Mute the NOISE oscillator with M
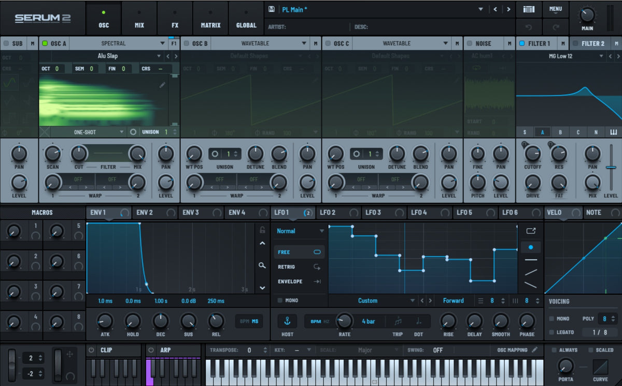The height and width of the screenshot is (386, 622). click(510, 43)
